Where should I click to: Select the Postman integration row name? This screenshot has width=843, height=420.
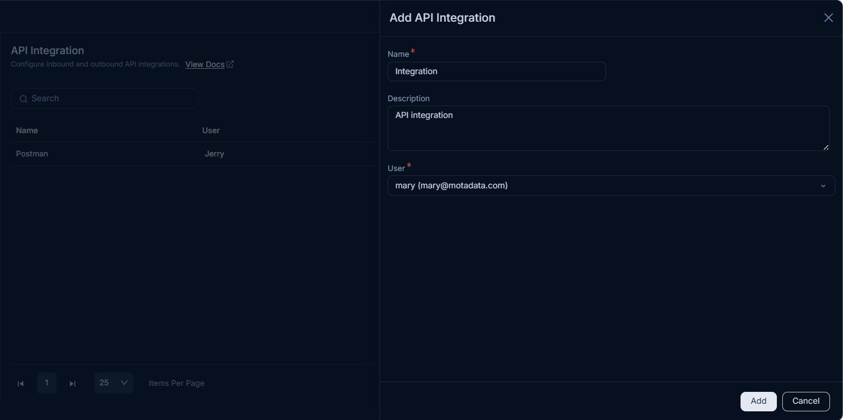click(32, 154)
